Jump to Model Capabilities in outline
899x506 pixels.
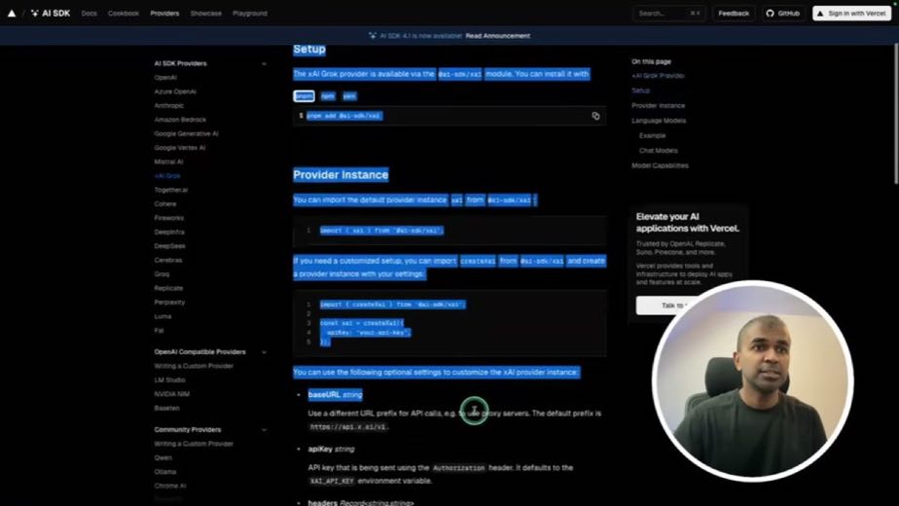click(x=660, y=165)
